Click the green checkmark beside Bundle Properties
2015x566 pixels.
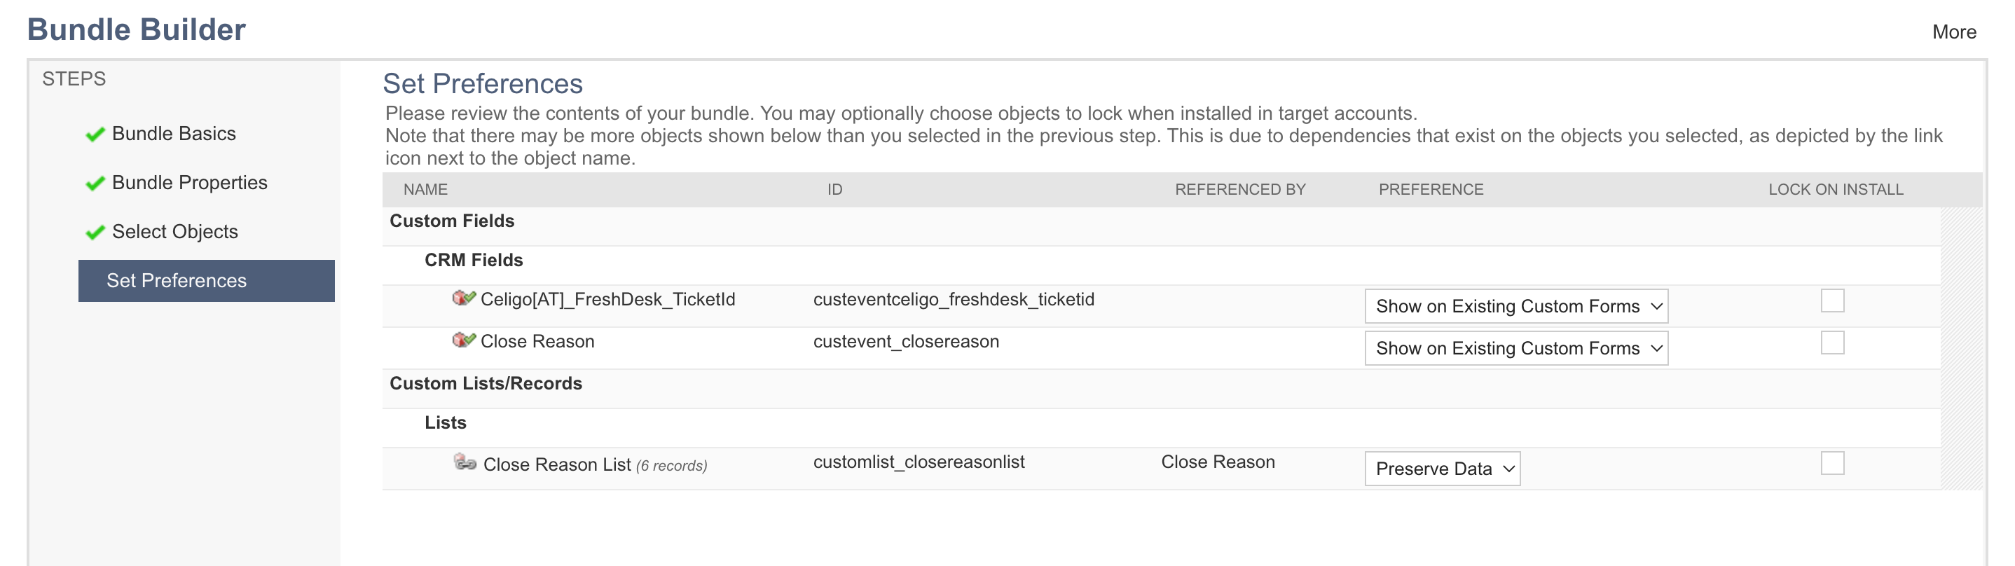[x=95, y=184]
